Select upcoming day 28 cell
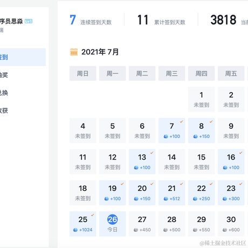This screenshot has height=248, width=248. point(172,224)
